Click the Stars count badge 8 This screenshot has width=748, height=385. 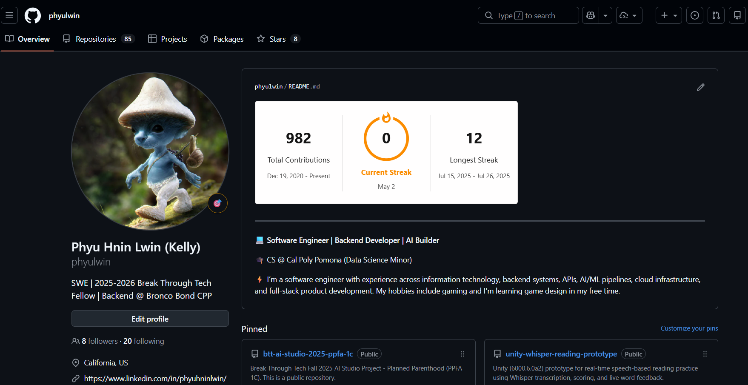(296, 39)
